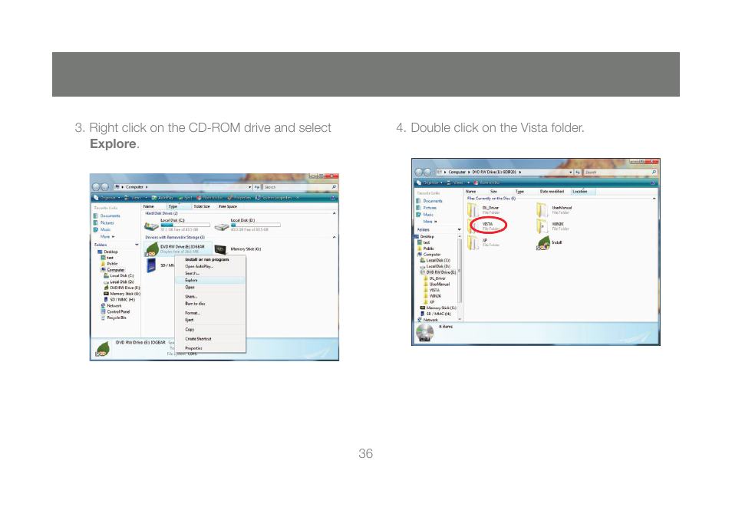Click Eject in the context menu
The image size is (732, 510).
[209, 320]
